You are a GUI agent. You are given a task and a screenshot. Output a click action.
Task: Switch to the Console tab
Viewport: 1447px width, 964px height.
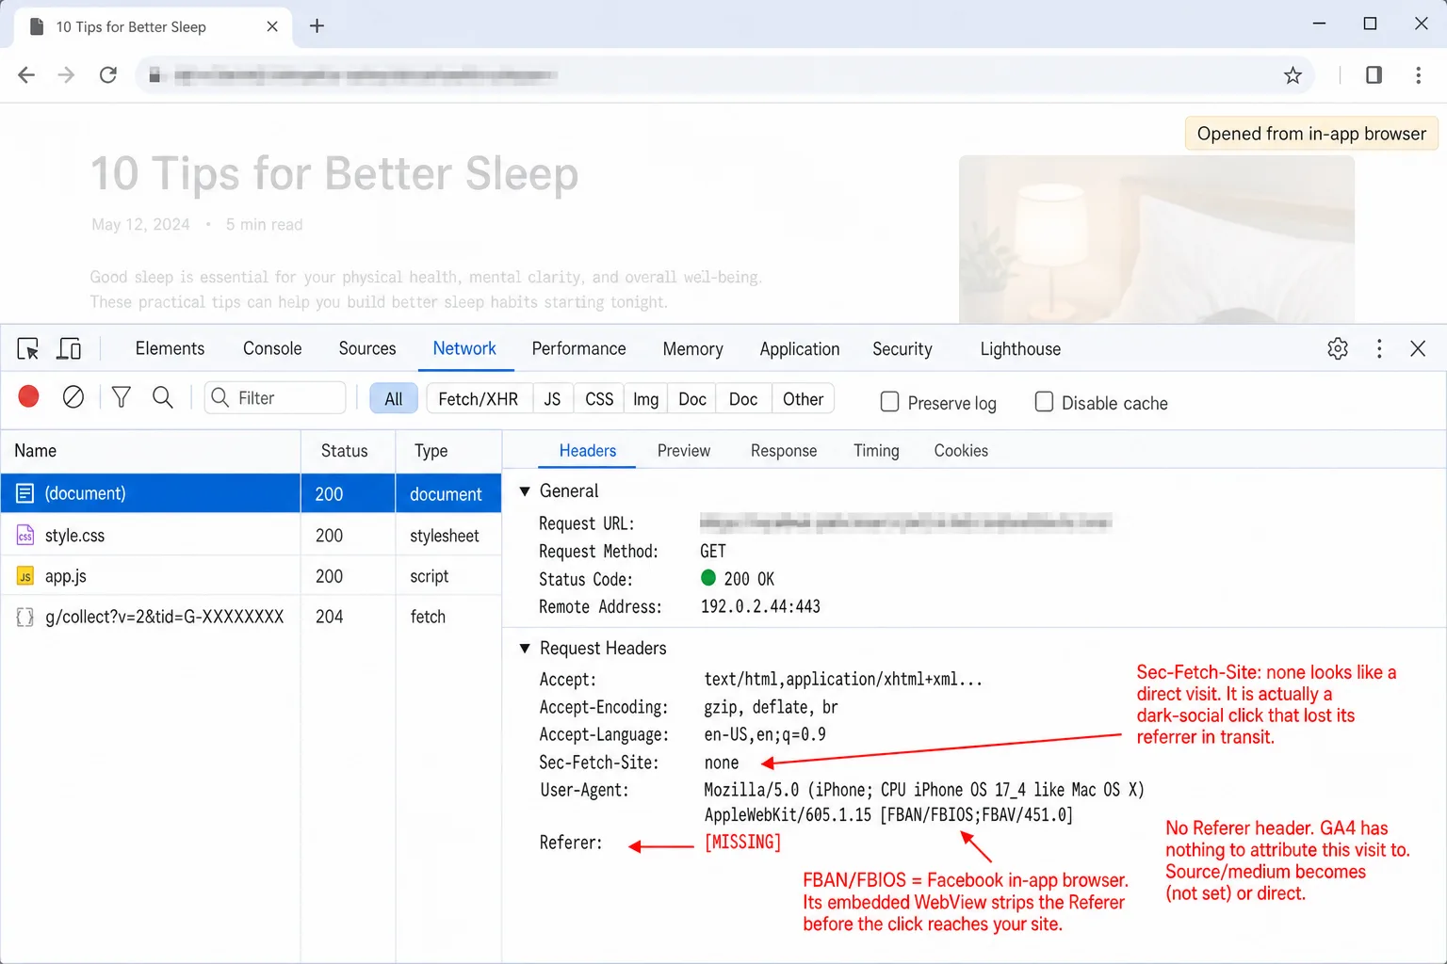point(272,349)
